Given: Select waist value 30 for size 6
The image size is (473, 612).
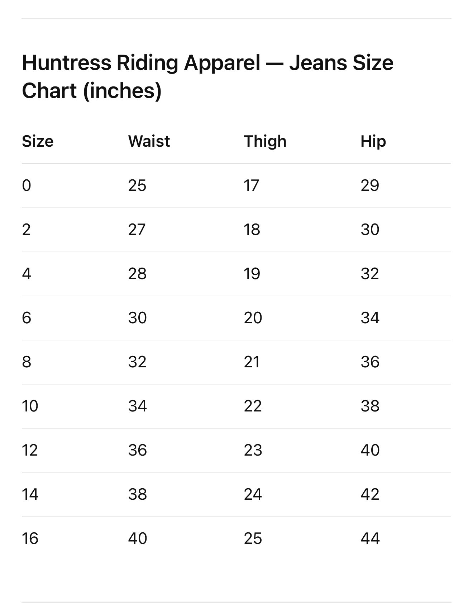Looking at the screenshot, I should pyautogui.click(x=138, y=318).
